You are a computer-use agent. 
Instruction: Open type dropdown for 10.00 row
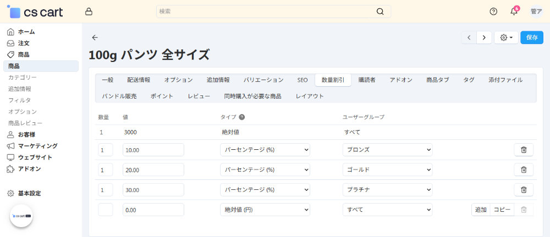point(265,150)
